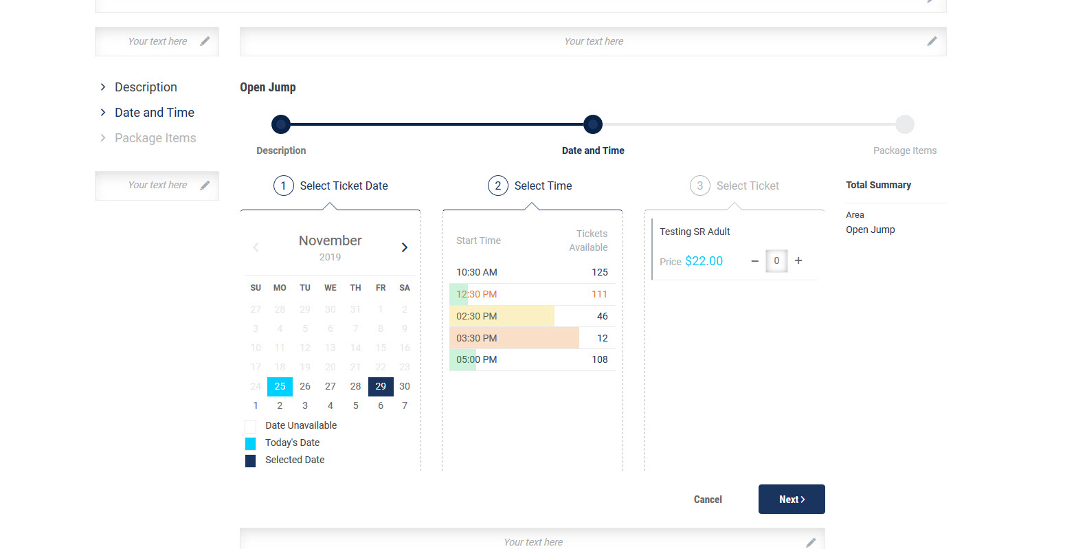Click the $22.00 price

coord(704,261)
